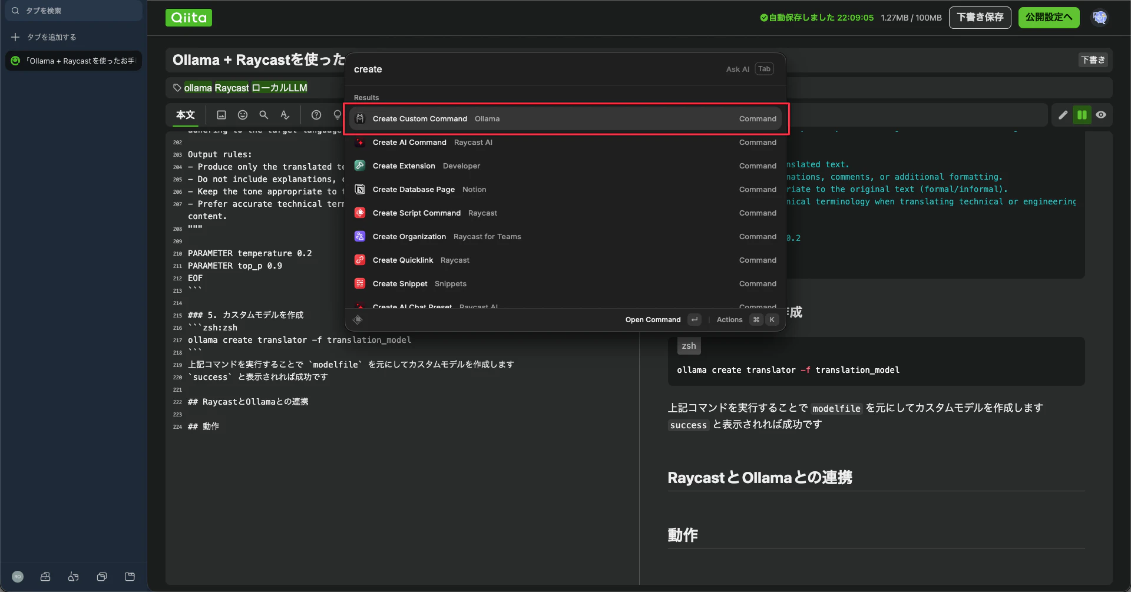
Task: Click the 動作 heading in preview
Action: (x=683, y=535)
